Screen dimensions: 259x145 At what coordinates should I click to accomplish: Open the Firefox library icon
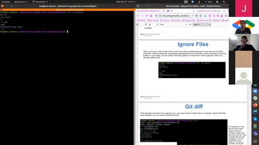point(226,16)
